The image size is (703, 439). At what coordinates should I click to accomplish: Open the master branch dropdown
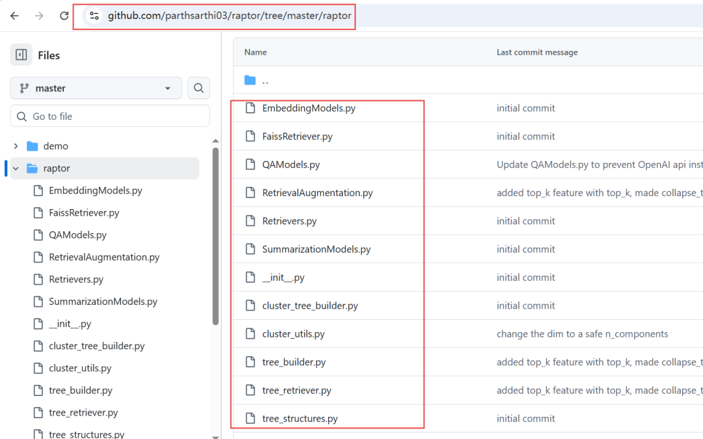click(x=96, y=88)
